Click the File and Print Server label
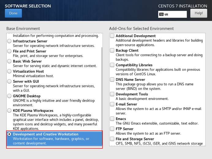This screenshot has height=159, width=212. click(x=29, y=51)
